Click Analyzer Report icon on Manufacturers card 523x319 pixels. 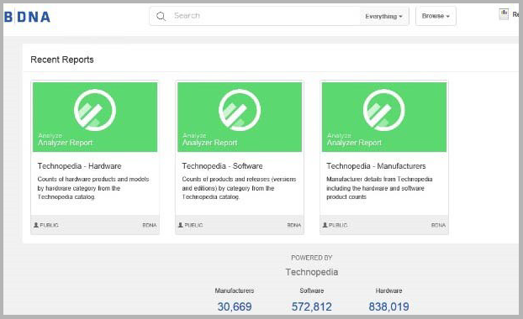point(384,110)
